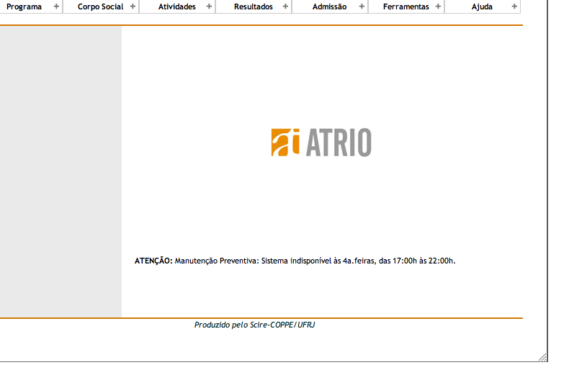Image resolution: width=587 pixels, height=388 pixels.
Task: Click the plus icon next to Ajuda
Action: (514, 6)
